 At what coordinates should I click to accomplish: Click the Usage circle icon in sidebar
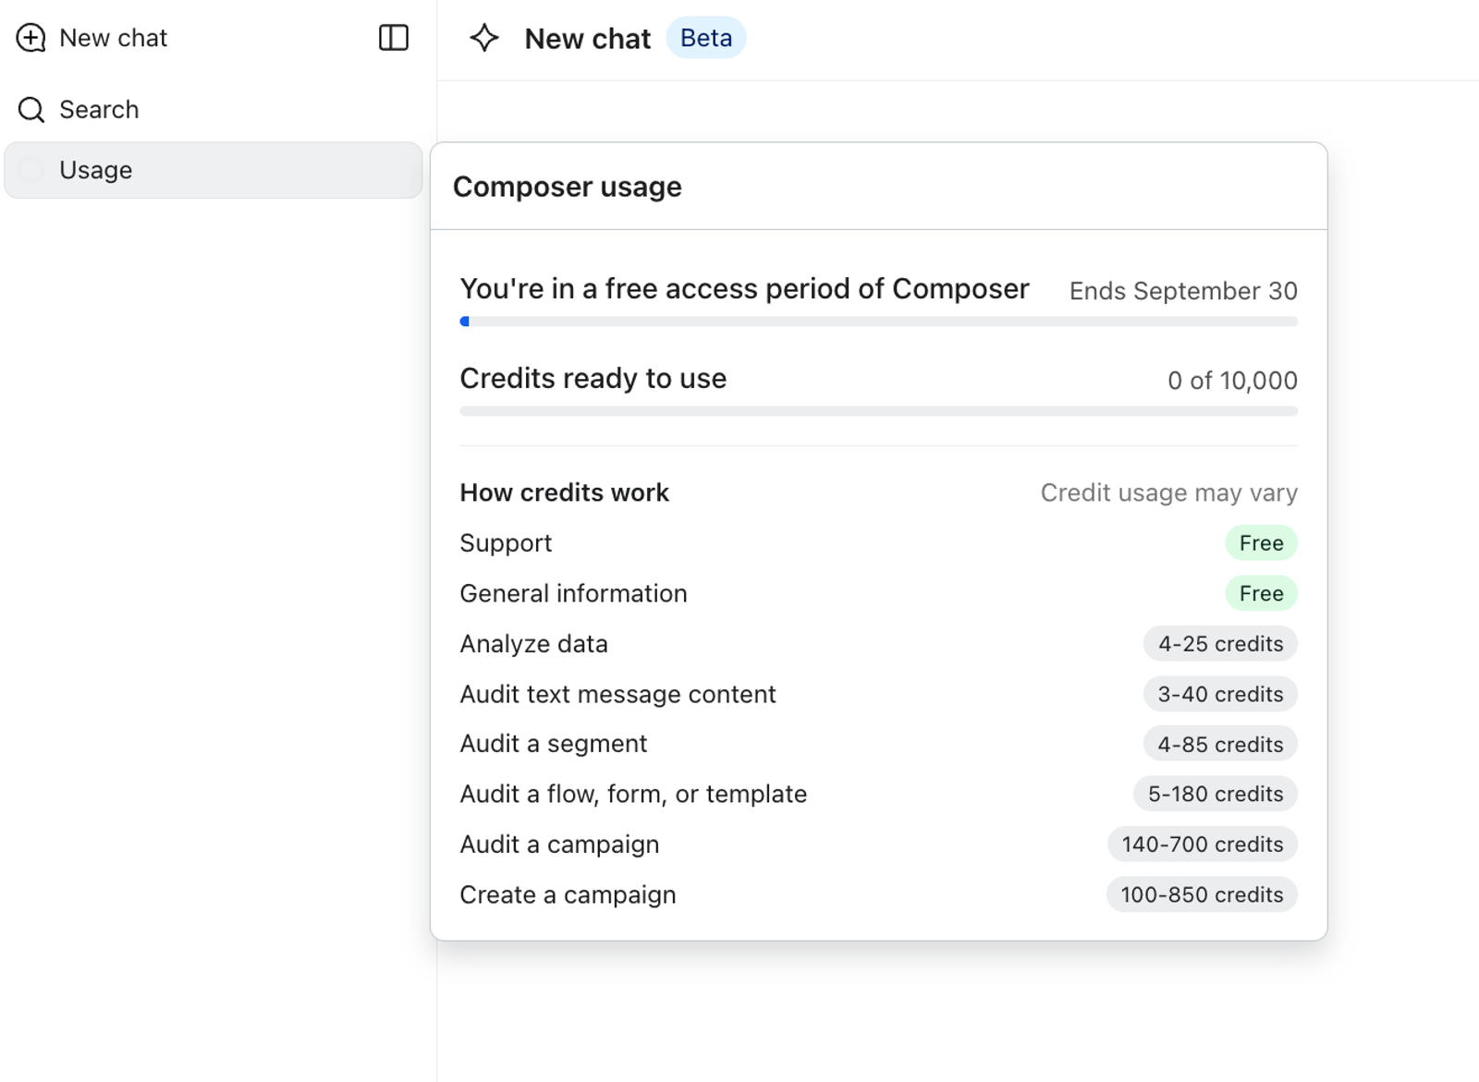click(x=31, y=170)
